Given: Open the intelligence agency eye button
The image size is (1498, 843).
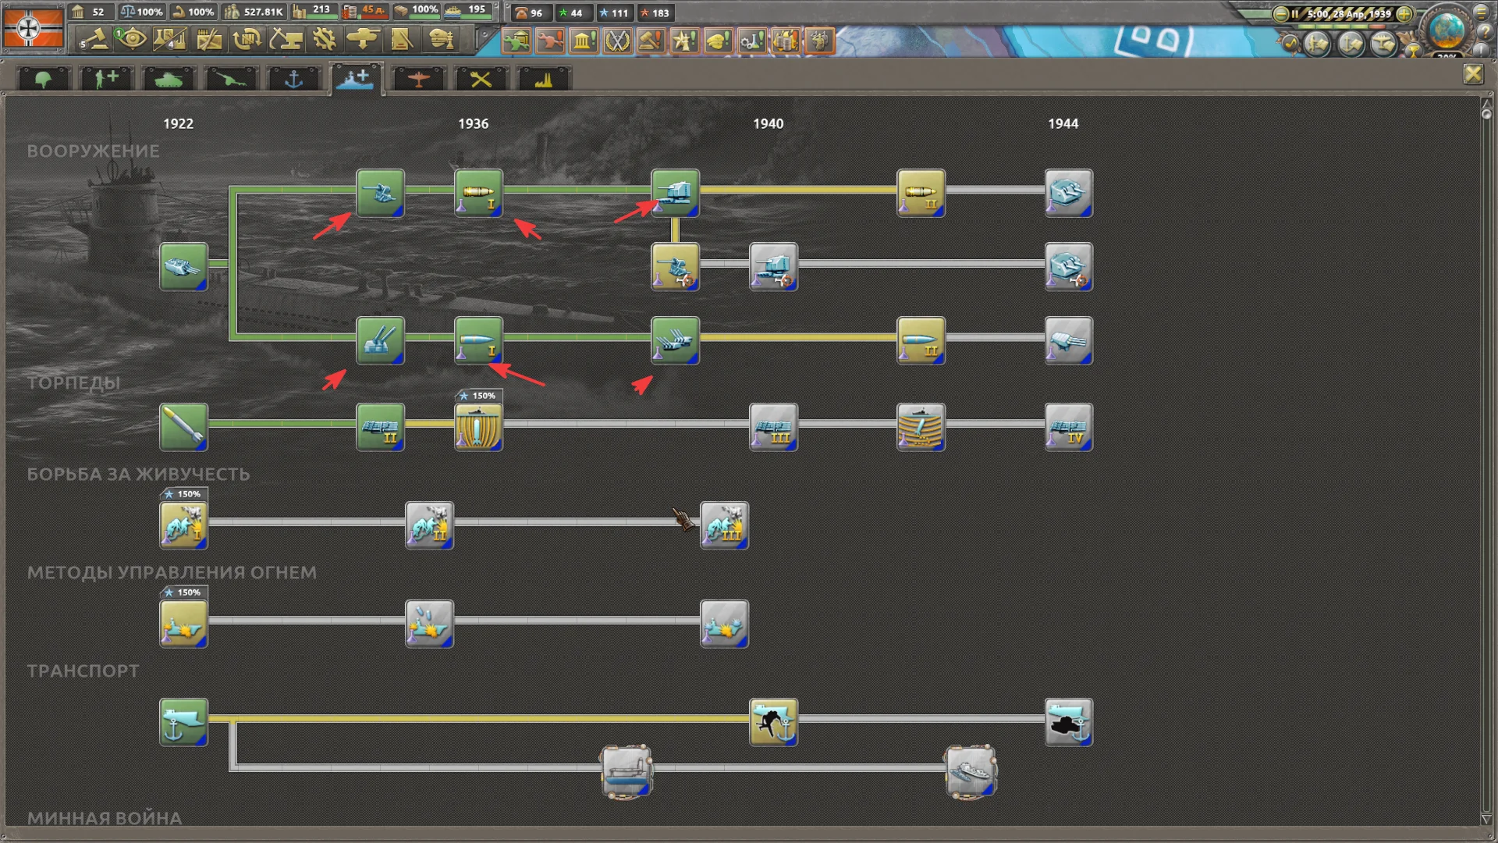Looking at the screenshot, I should click(x=132, y=39).
